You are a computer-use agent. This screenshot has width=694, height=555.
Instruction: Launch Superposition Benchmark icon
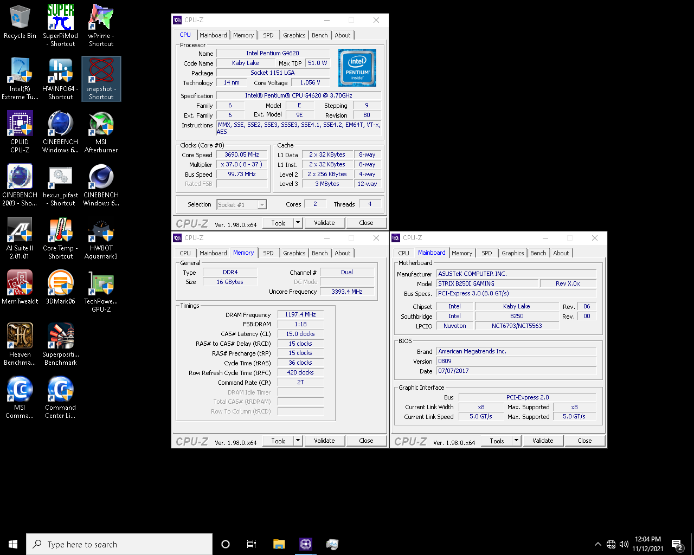point(60,344)
